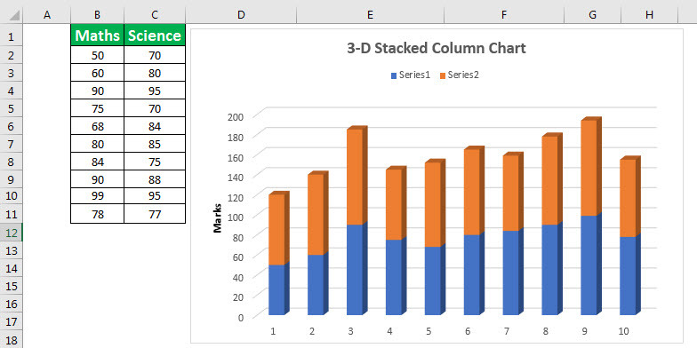Image resolution: width=697 pixels, height=348 pixels.
Task: Select column A header
Action: pos(46,14)
